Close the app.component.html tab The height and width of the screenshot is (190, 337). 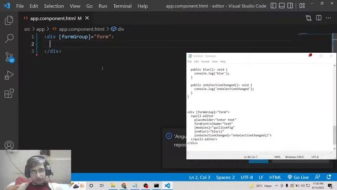(87, 18)
